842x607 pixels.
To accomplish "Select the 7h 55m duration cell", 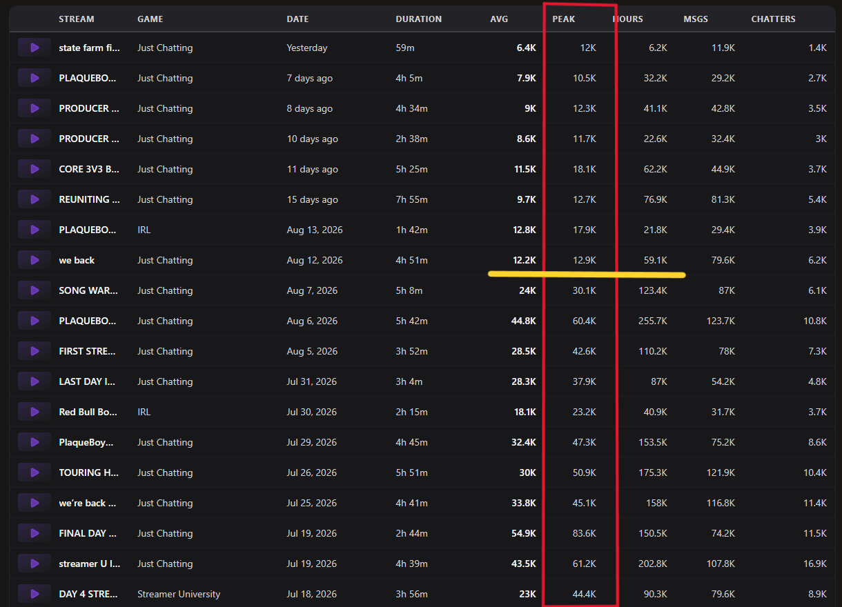I will pyautogui.click(x=412, y=199).
